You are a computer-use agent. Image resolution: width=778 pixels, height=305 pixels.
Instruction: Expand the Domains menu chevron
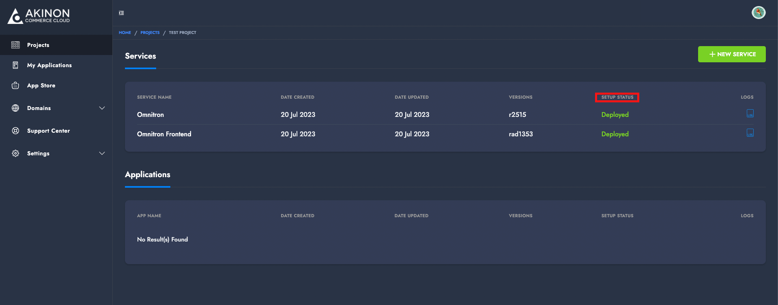click(x=102, y=108)
